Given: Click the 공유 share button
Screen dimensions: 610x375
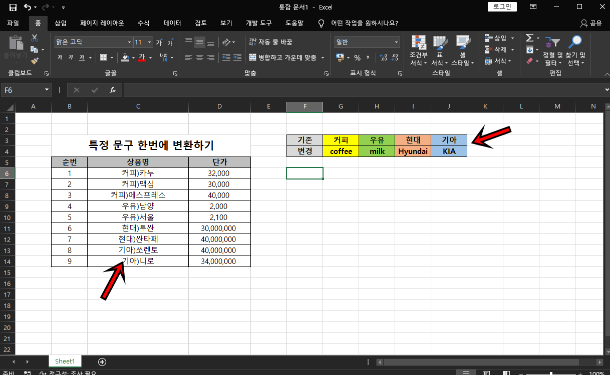Looking at the screenshot, I should tap(591, 23).
